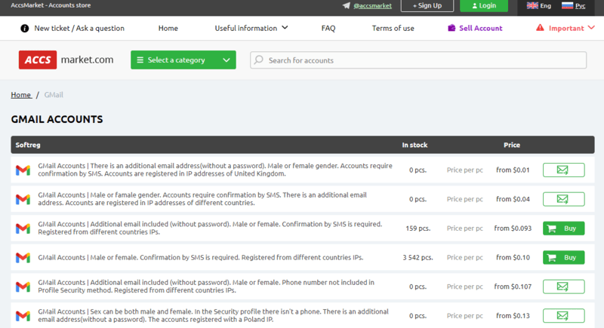This screenshot has height=328, width=604.
Task: Click the Softreg column header
Action: [x=28, y=145]
